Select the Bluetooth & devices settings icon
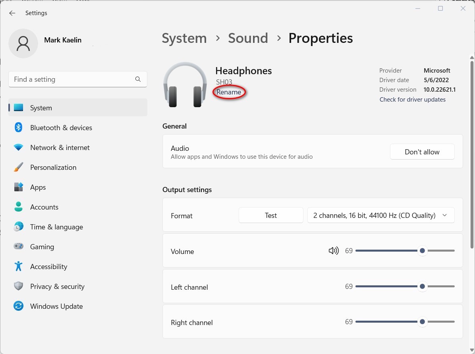The height and width of the screenshot is (354, 475). coord(18,127)
